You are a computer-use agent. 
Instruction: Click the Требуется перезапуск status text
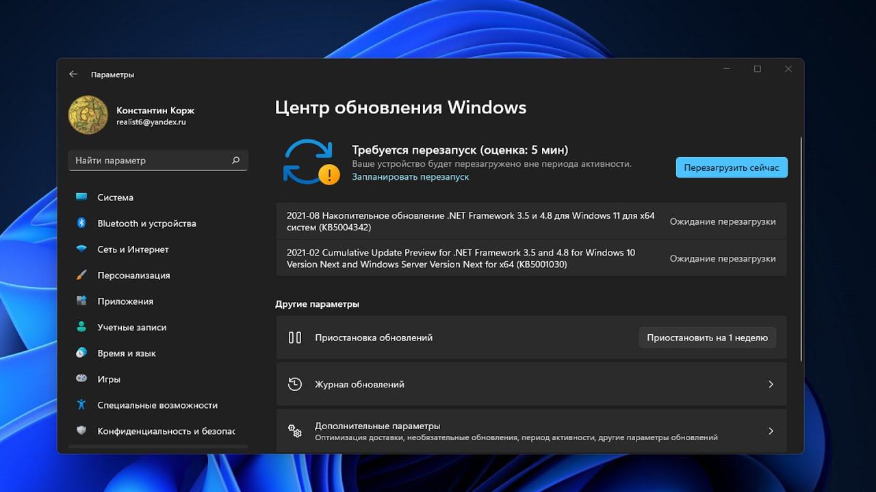click(x=460, y=150)
